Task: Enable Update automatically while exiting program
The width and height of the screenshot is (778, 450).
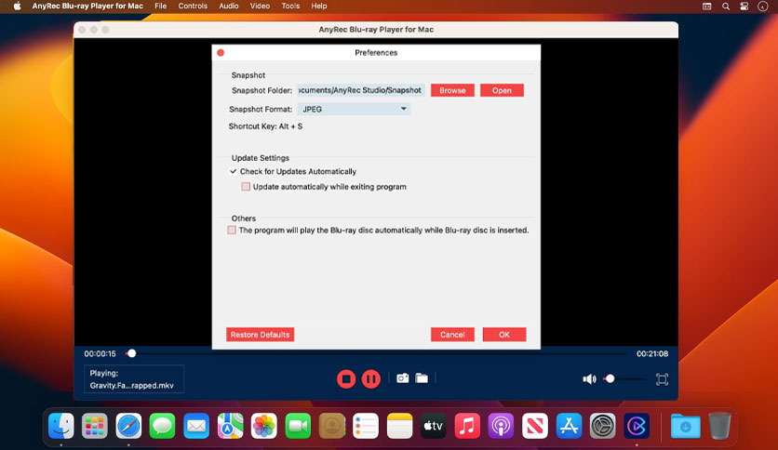Action: point(246,187)
